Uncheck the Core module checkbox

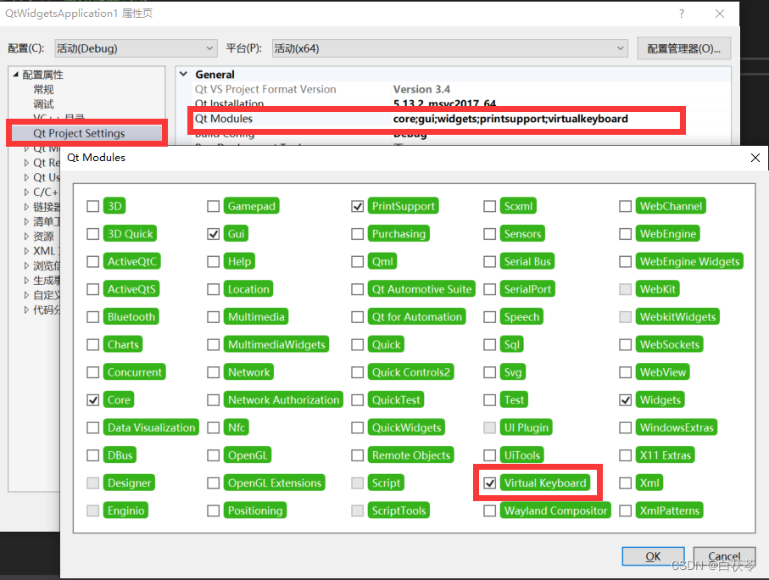point(92,399)
